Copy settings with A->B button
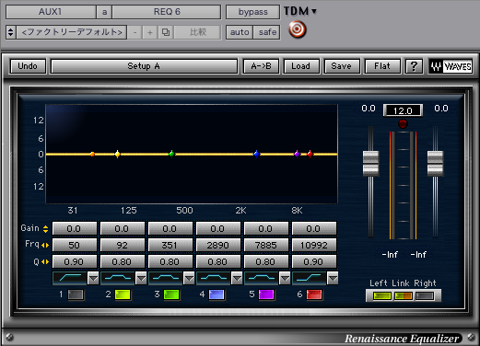This screenshot has height=346, width=480. point(261,66)
